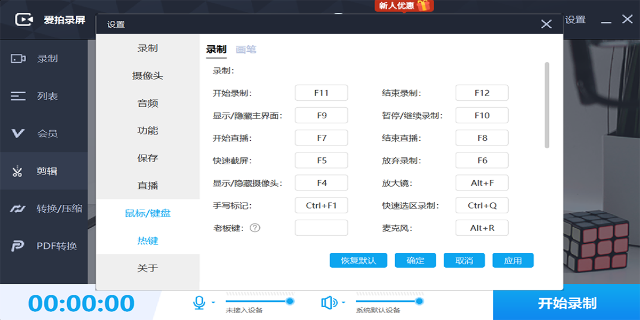Viewport: 640px width, 320px height.
Task: Open the 摄像头 settings section
Action: tap(148, 76)
